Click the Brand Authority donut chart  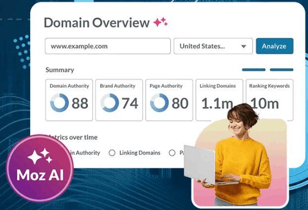pos(109,103)
